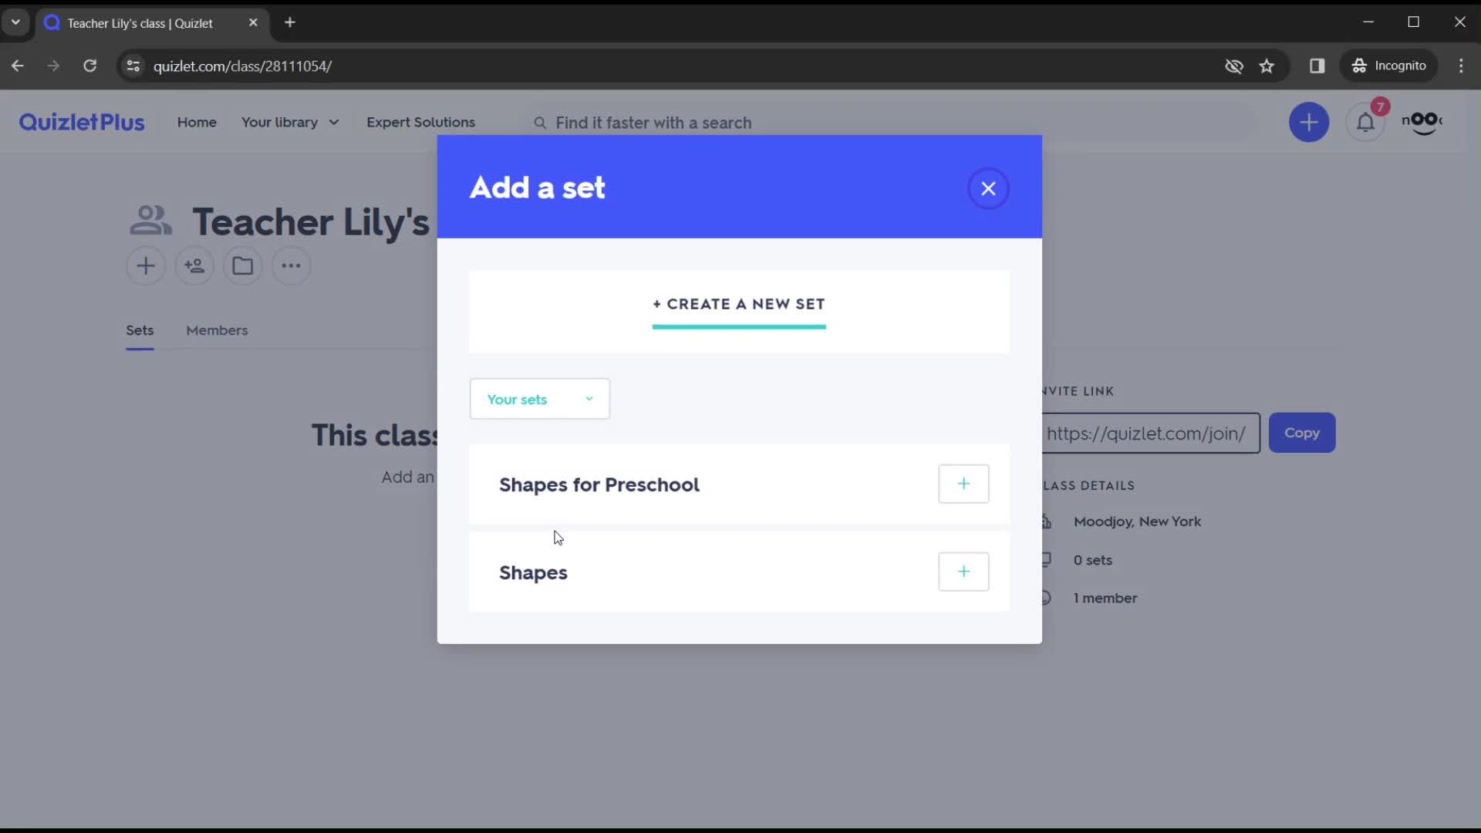Click the QuizletPlus home icon
The height and width of the screenshot is (833, 1481).
tap(81, 122)
